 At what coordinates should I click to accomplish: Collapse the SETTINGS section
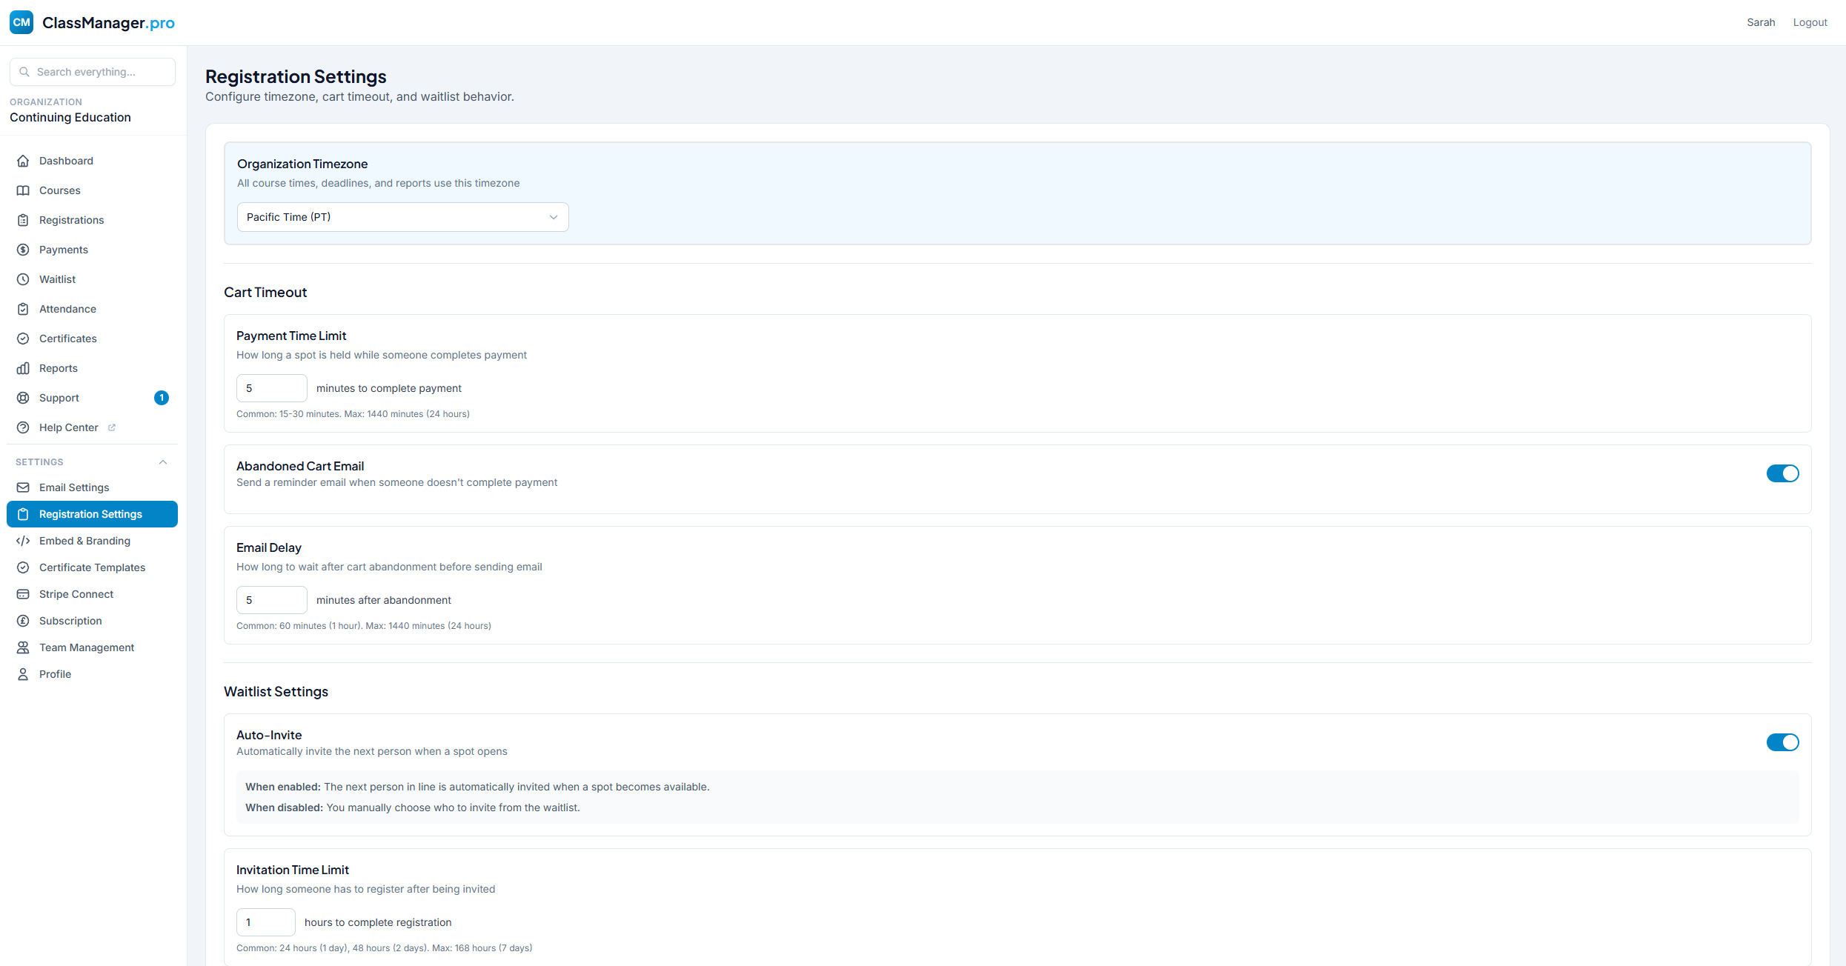coord(162,462)
